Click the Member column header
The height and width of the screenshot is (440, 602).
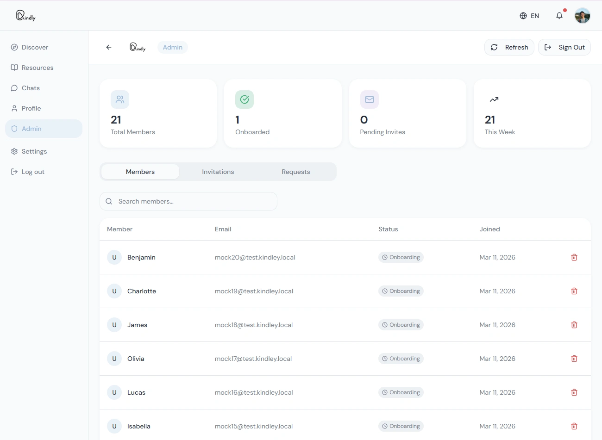pyautogui.click(x=119, y=229)
